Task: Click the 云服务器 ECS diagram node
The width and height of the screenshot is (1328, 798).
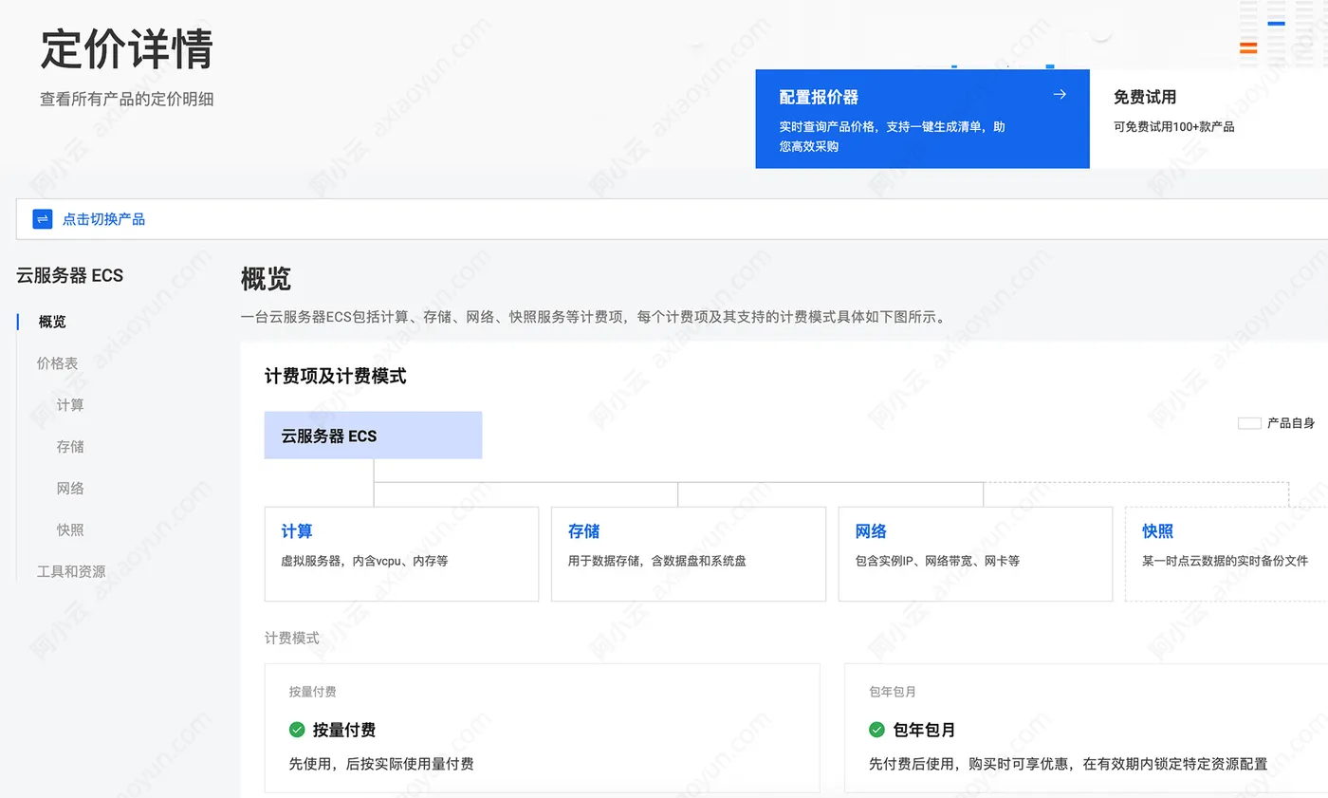Action: pos(373,436)
